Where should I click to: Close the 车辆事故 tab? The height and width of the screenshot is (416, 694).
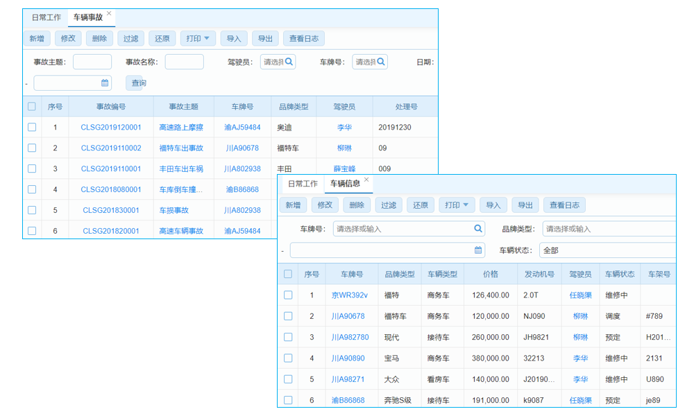coord(108,12)
